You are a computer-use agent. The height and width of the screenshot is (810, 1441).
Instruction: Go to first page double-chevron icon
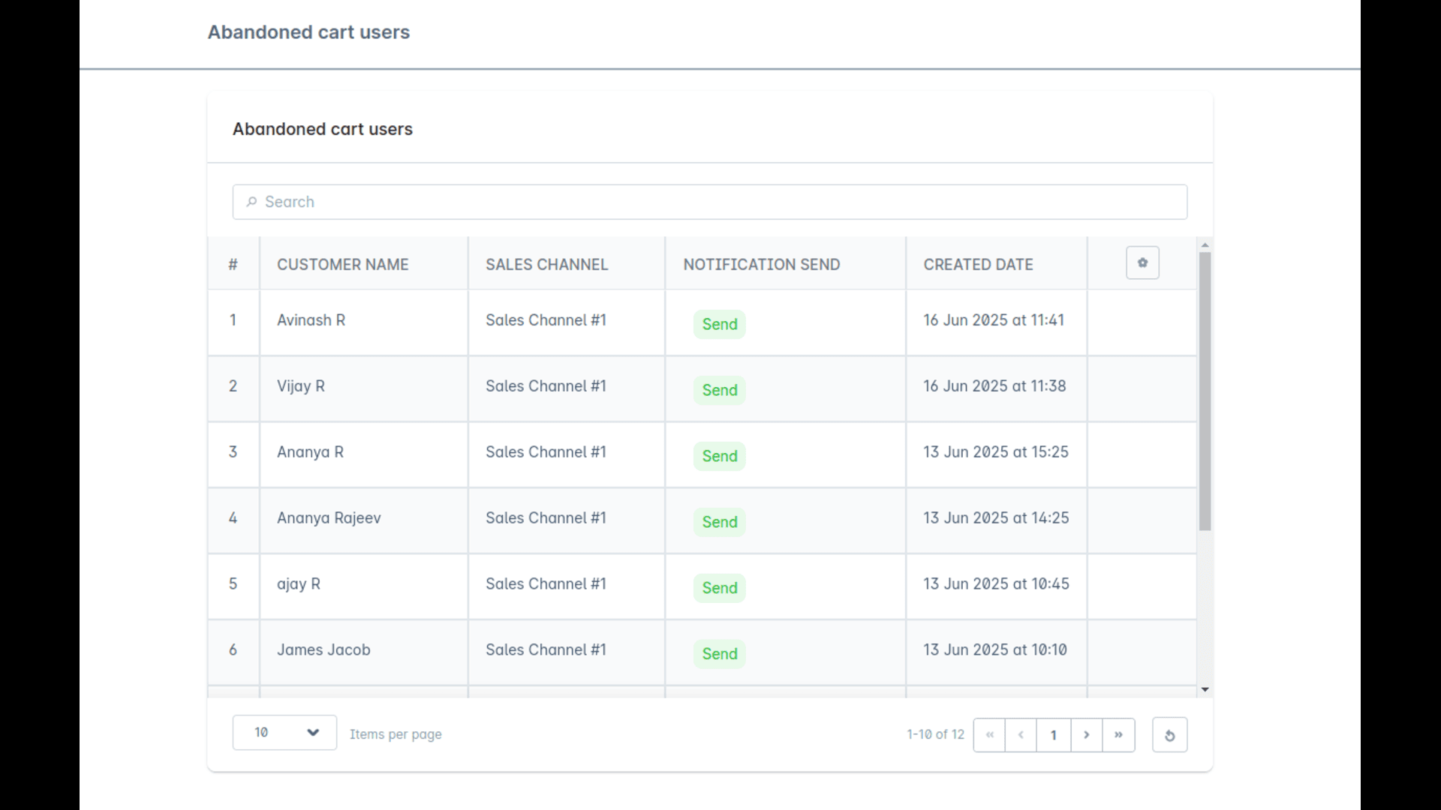click(x=989, y=735)
